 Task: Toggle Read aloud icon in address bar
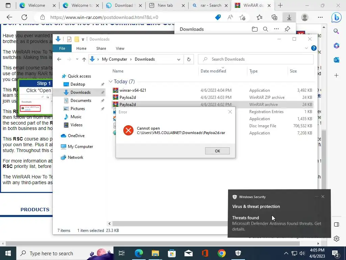tap(230, 17)
